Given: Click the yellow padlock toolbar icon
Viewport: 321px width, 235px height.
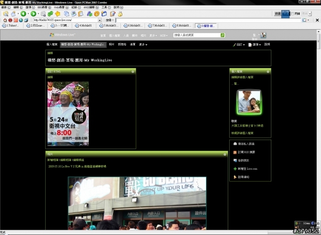Looking at the screenshot, I should coord(120,14).
